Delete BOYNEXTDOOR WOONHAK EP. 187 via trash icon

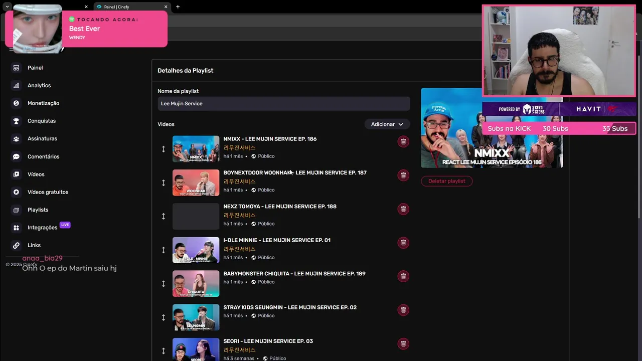pyautogui.click(x=403, y=175)
